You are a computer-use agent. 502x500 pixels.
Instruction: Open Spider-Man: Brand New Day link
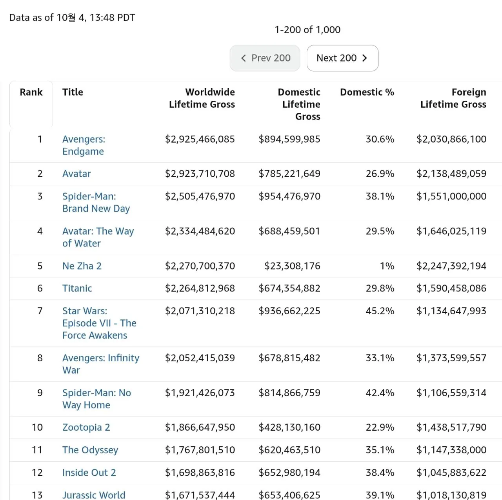click(x=96, y=203)
